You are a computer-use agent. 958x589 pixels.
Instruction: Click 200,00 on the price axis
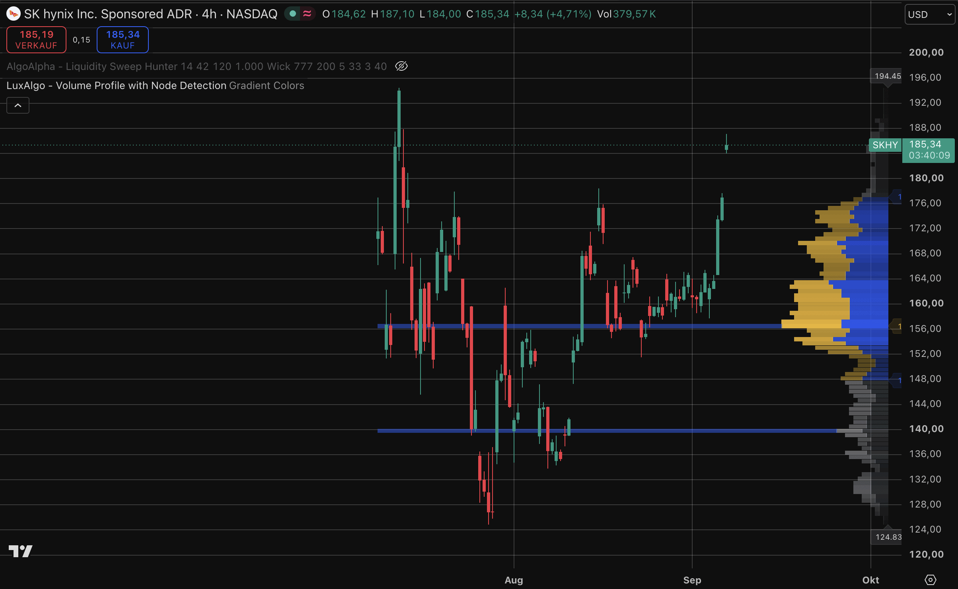point(926,52)
